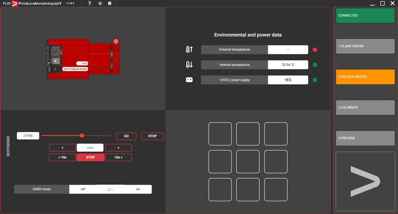
Task: Click the internal temperature thermometer icon
Action: click(x=189, y=65)
